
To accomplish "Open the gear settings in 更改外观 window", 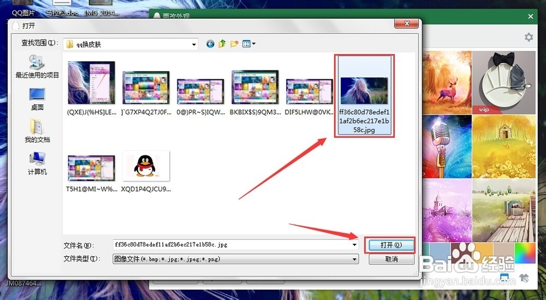I will (x=529, y=37).
